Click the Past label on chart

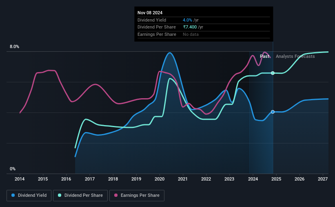point(264,56)
